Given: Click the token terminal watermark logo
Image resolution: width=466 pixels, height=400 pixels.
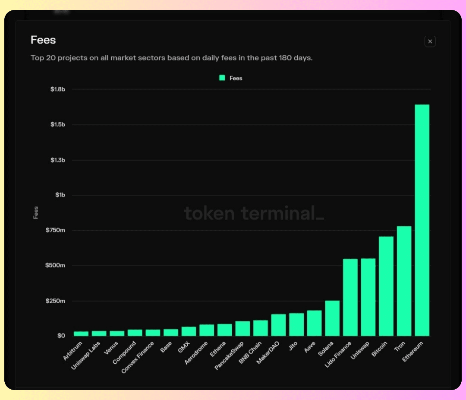Looking at the screenshot, I should (x=254, y=213).
